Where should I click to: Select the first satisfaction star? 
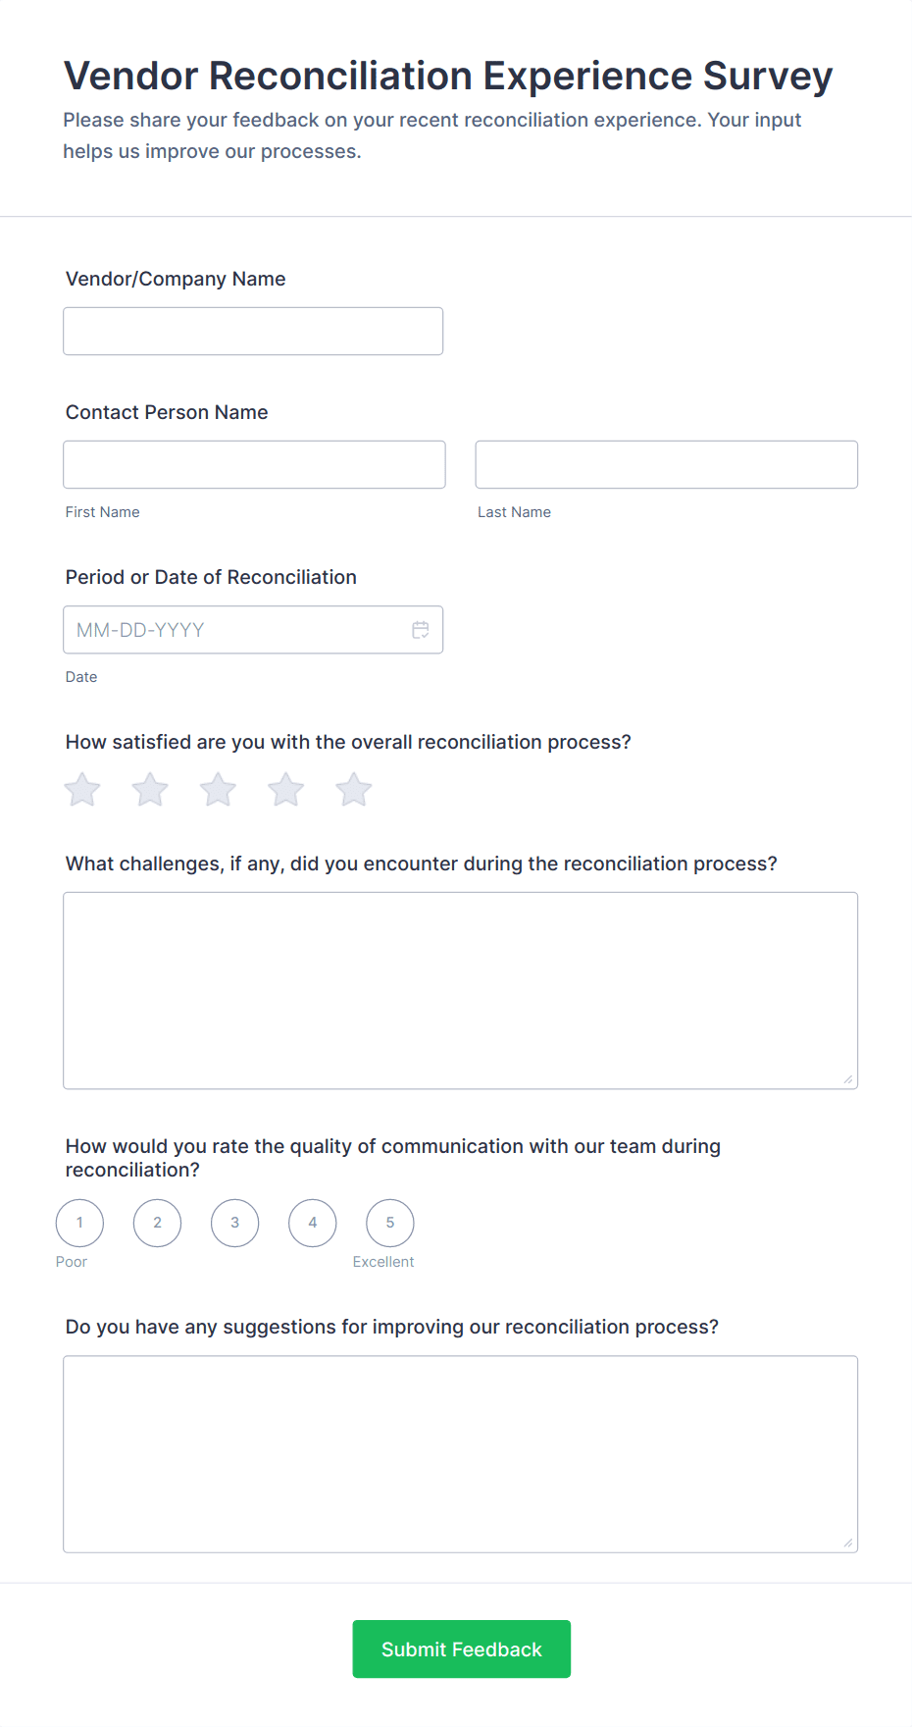[81, 789]
